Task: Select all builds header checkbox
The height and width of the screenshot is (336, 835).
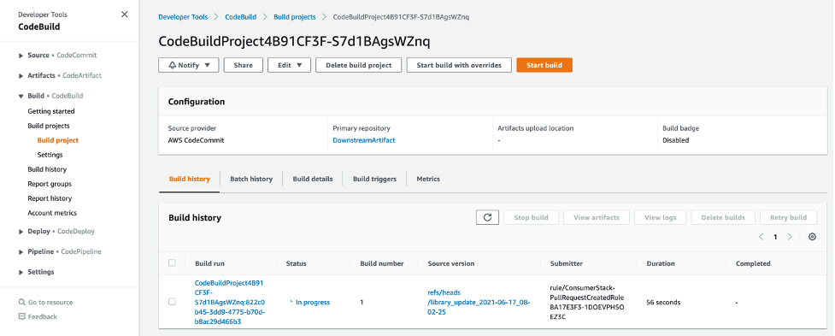Action: (x=172, y=263)
